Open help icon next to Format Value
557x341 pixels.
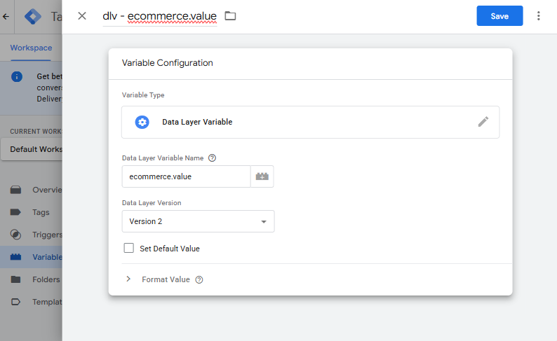199,279
